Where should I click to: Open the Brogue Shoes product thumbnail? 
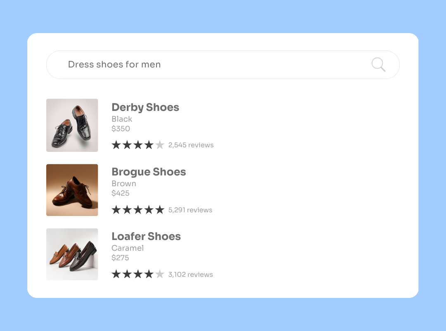(x=72, y=190)
